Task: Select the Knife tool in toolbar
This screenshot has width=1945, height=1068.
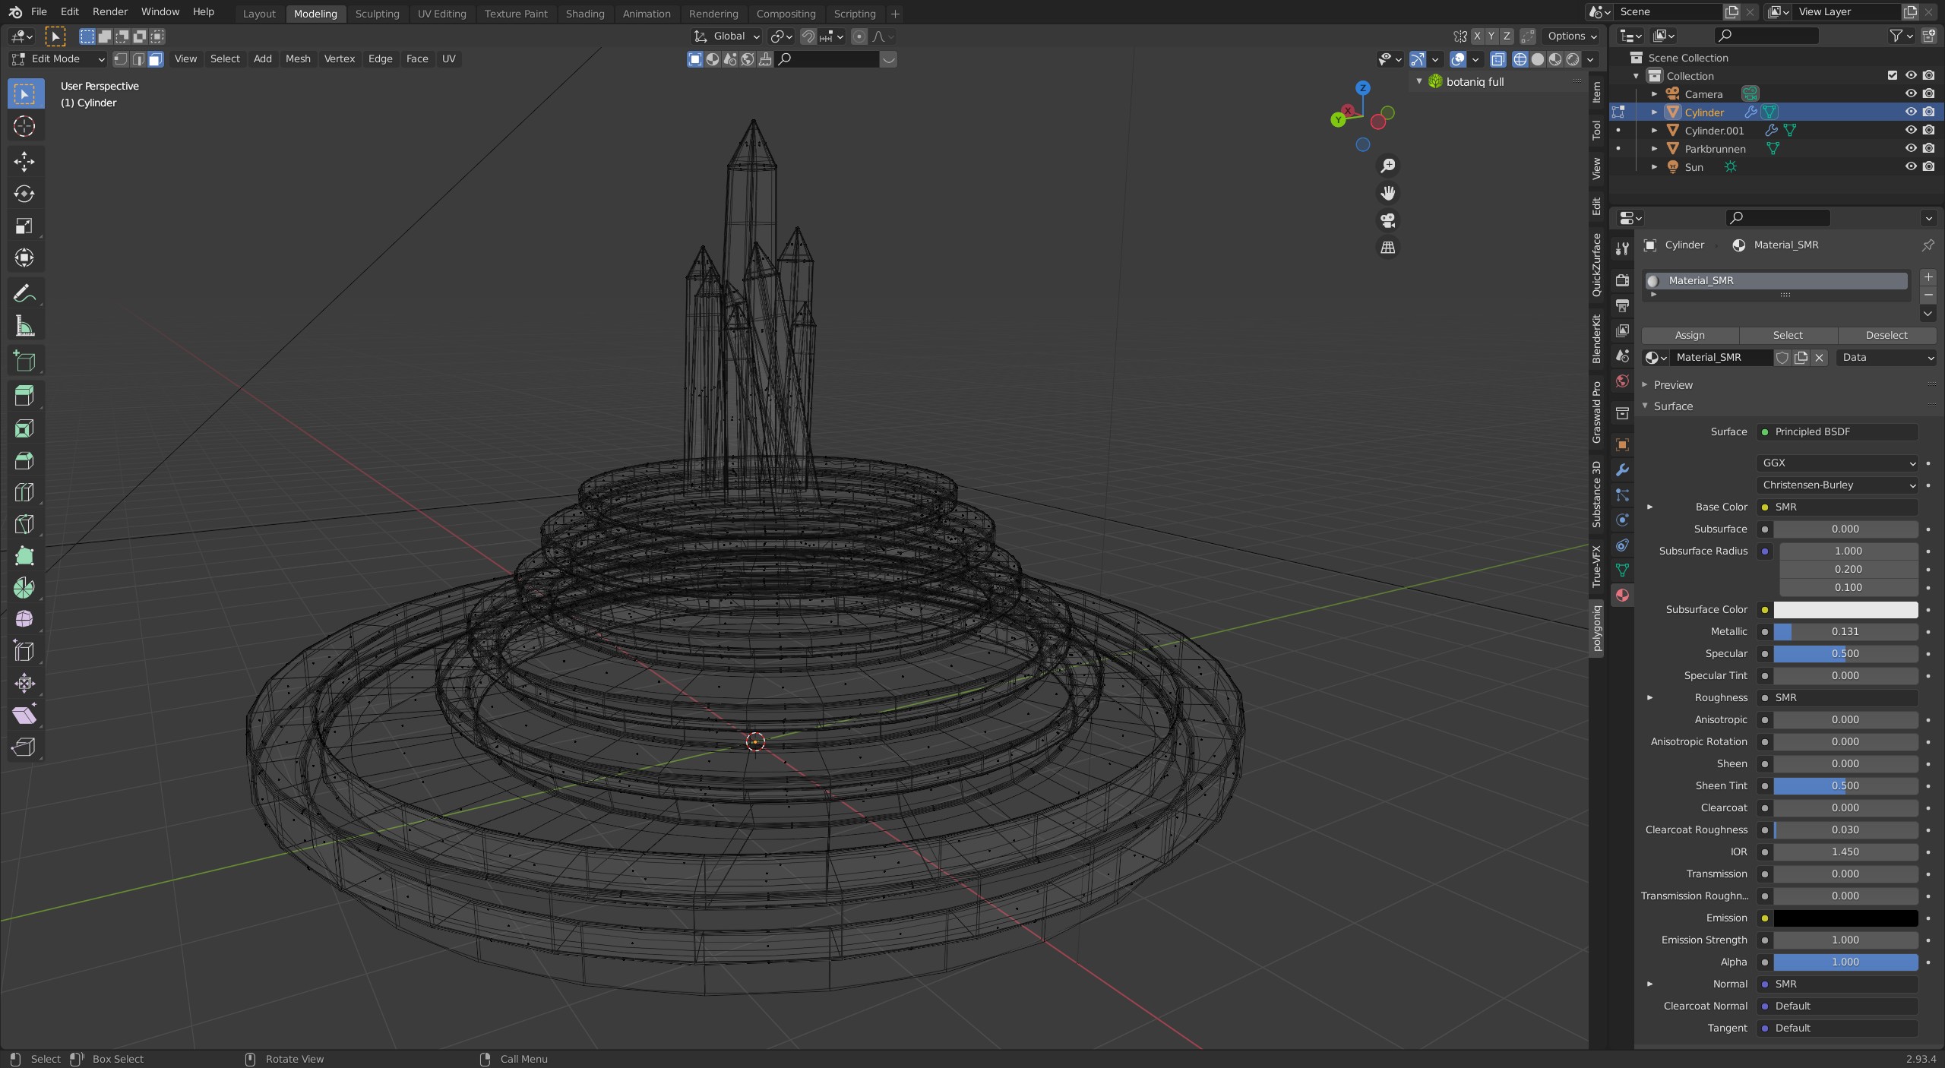Action: coord(24,524)
